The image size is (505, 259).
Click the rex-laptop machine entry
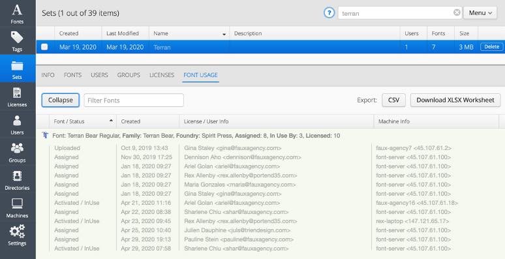point(412,221)
